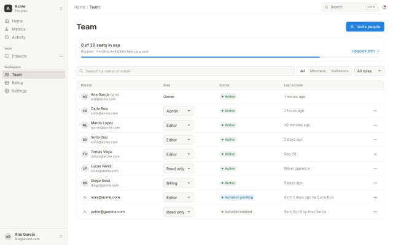Image resolution: width=393 pixels, height=245 pixels.
Task: Click the AG avatar in sidebar footer
Action: pos(8,236)
